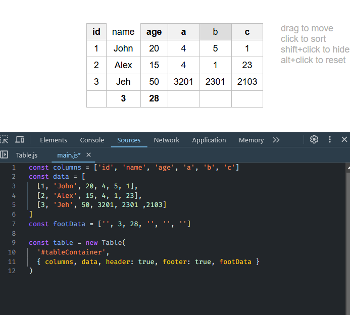Toggle the device toolbar icon

tap(20, 140)
